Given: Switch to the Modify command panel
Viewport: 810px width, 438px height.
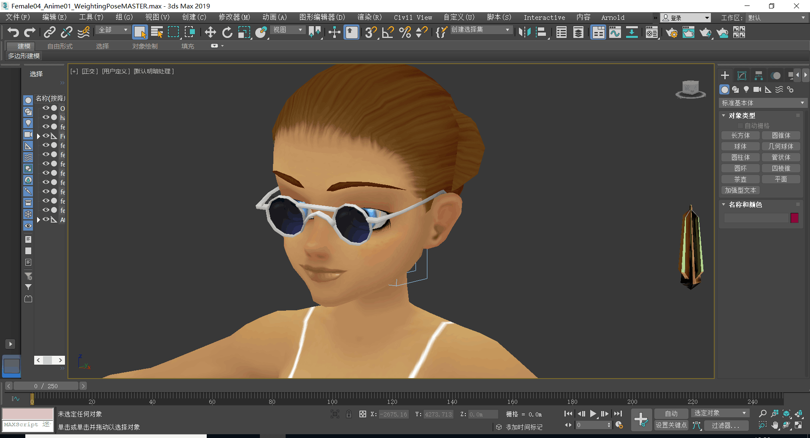Looking at the screenshot, I should pos(742,76).
